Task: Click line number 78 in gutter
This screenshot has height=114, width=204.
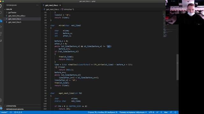Action: click(x=45, y=46)
